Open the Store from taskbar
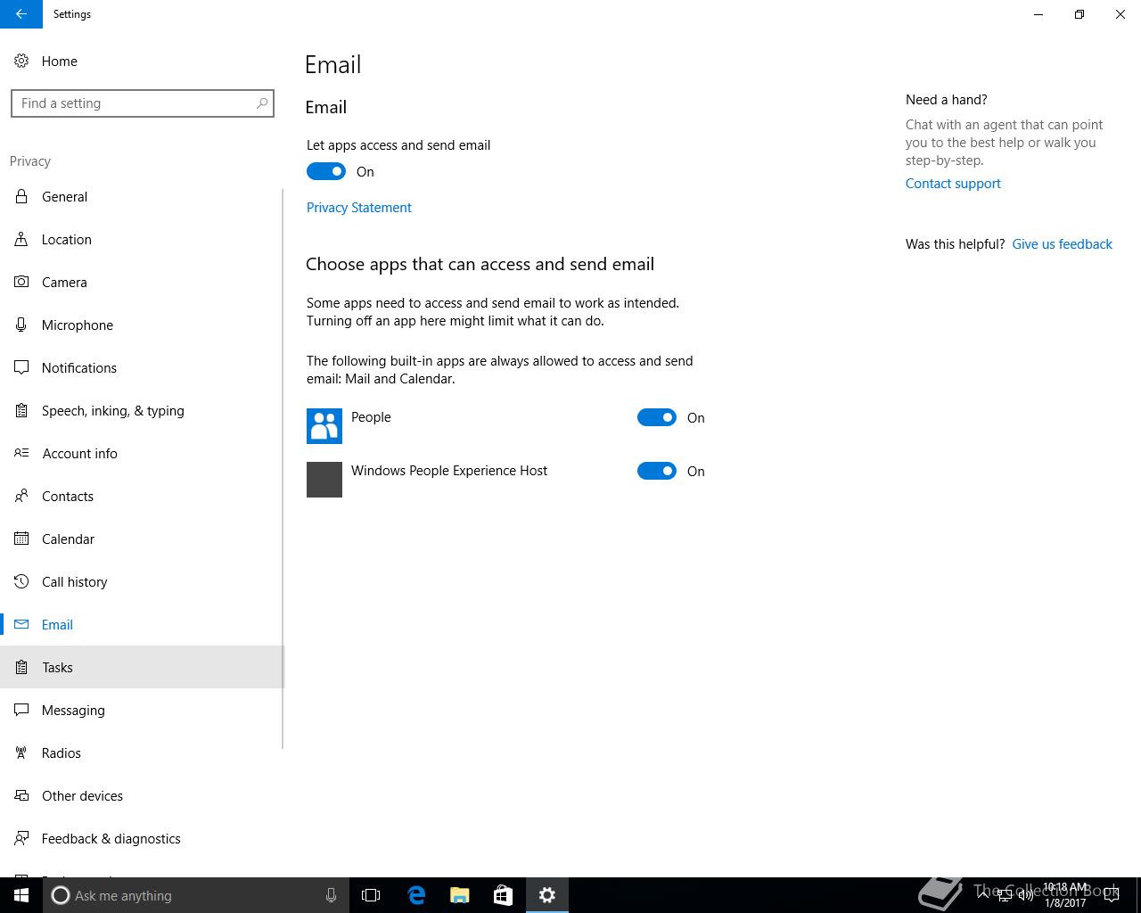This screenshot has height=913, width=1141. point(503,895)
